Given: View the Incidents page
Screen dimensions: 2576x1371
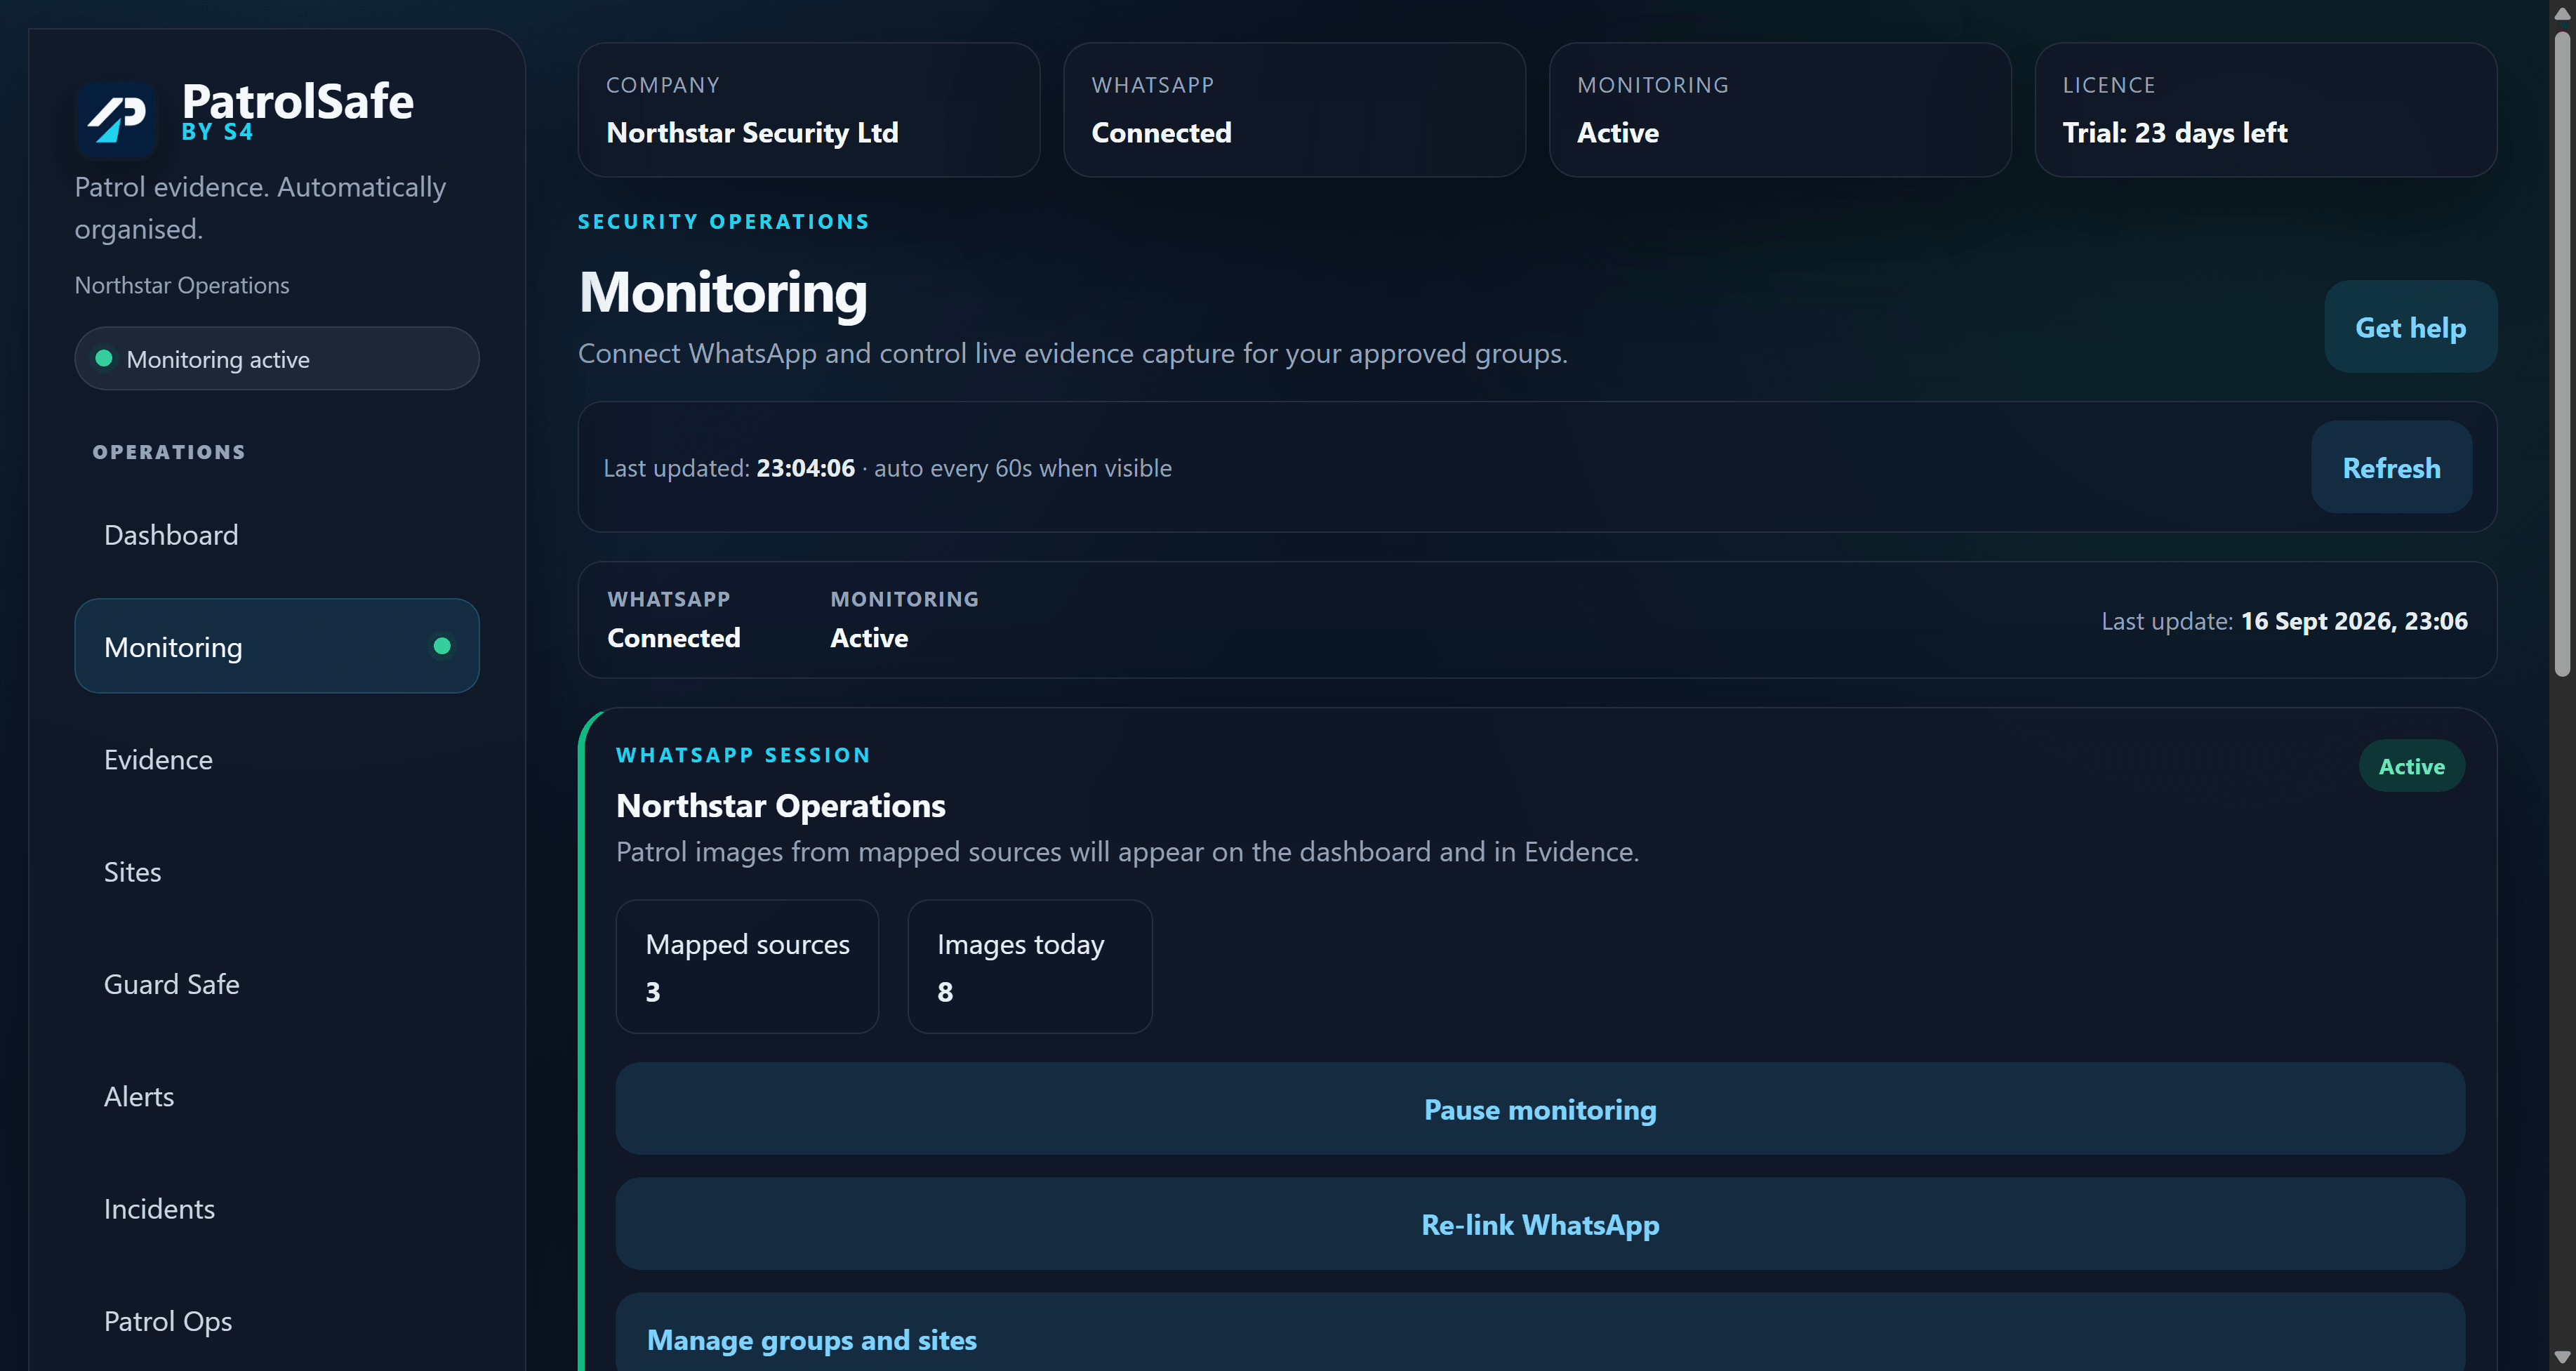Looking at the screenshot, I should pyautogui.click(x=277, y=1208).
